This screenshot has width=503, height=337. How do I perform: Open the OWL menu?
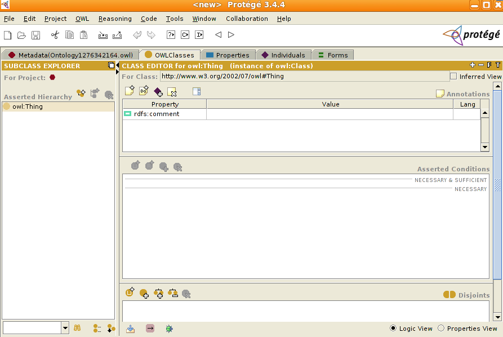click(x=82, y=19)
